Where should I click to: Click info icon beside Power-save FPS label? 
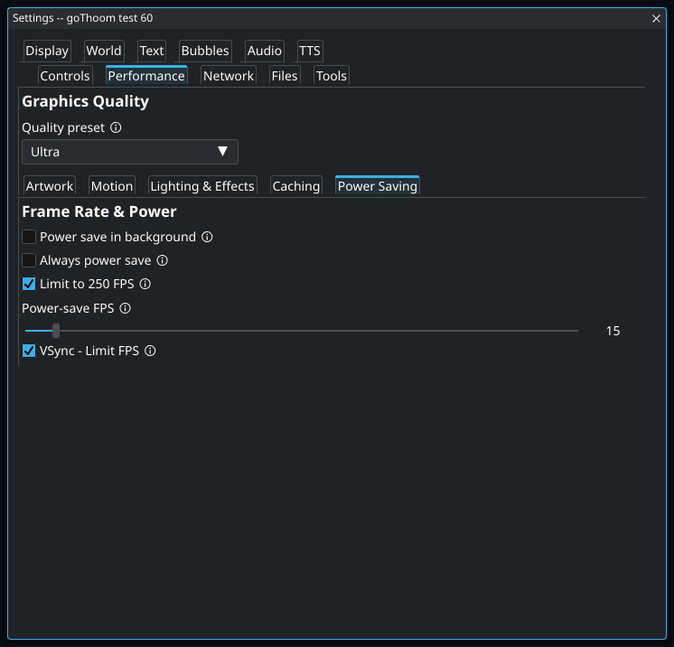click(x=125, y=308)
